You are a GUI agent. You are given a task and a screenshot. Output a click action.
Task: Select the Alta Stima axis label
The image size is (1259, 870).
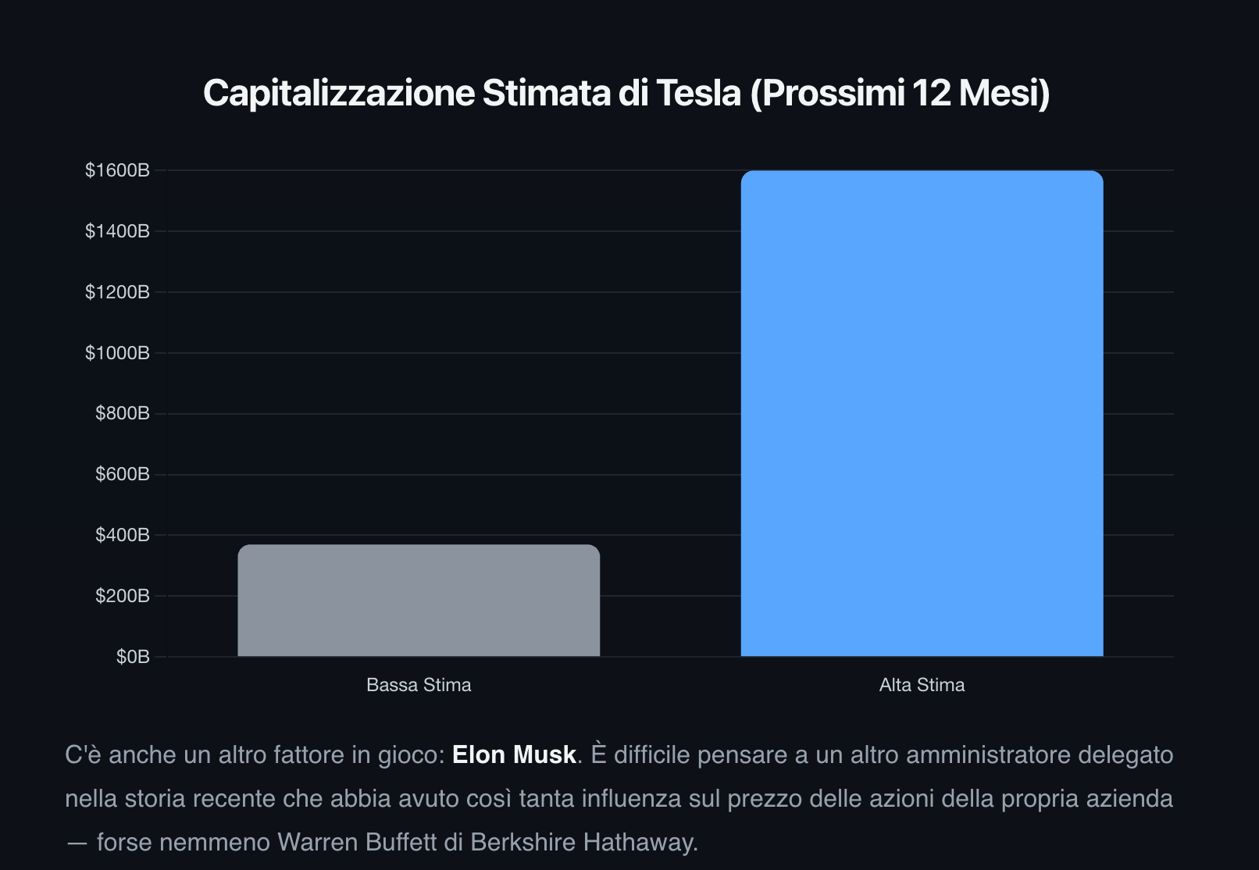pyautogui.click(x=922, y=685)
